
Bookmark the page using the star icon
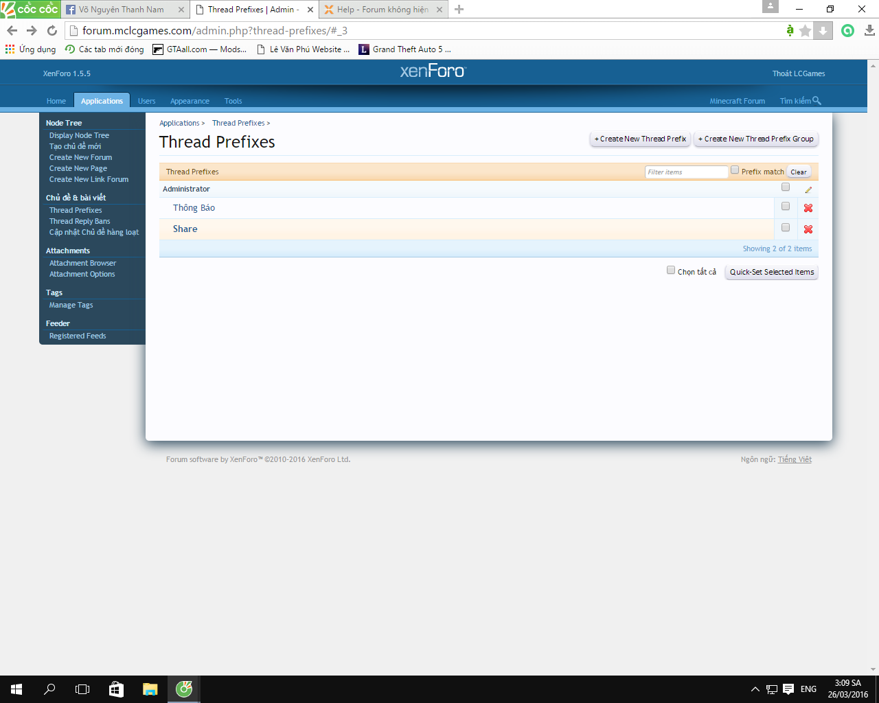point(806,31)
